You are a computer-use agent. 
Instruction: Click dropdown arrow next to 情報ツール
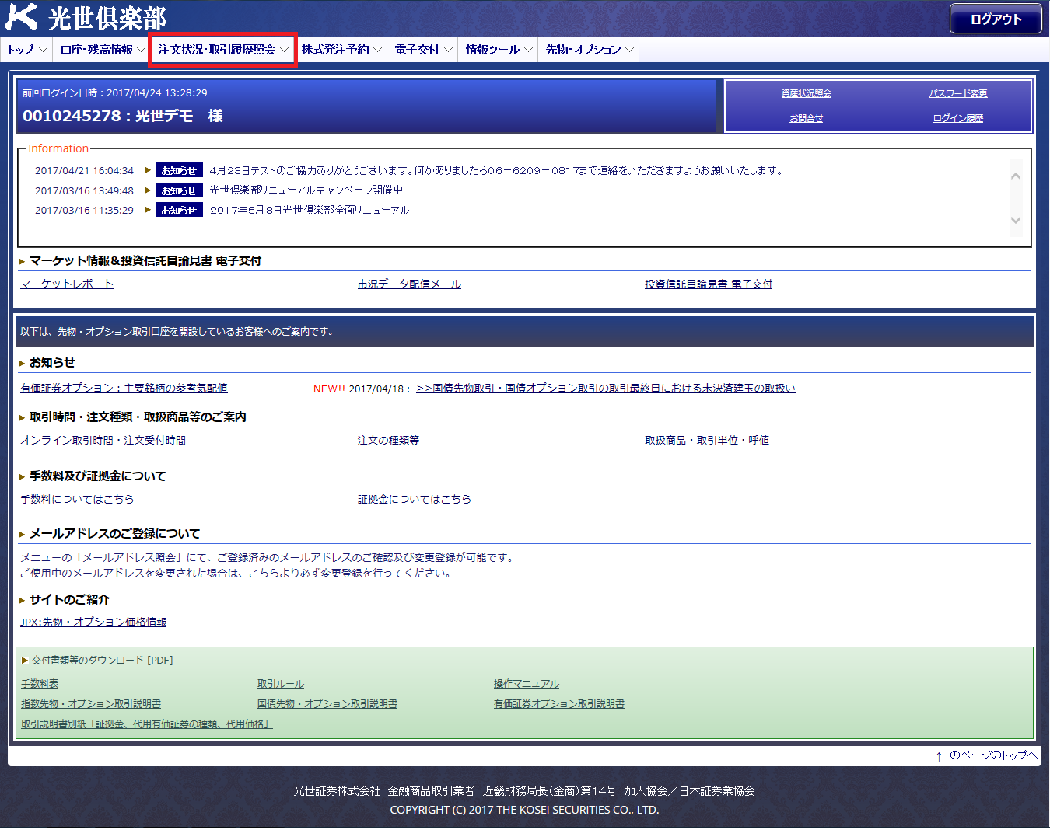tap(528, 49)
